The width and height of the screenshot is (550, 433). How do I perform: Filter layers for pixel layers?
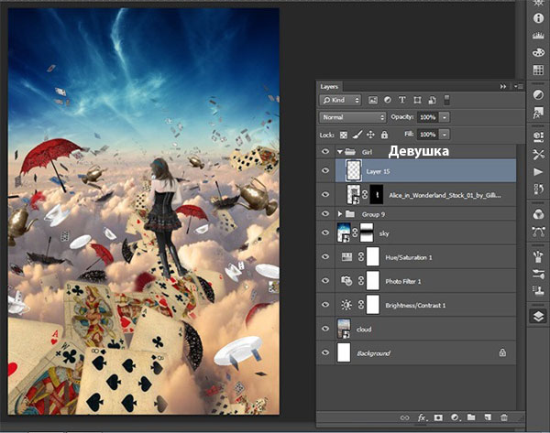click(373, 100)
